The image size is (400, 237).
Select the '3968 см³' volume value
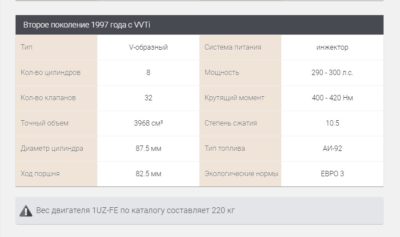[148, 123]
